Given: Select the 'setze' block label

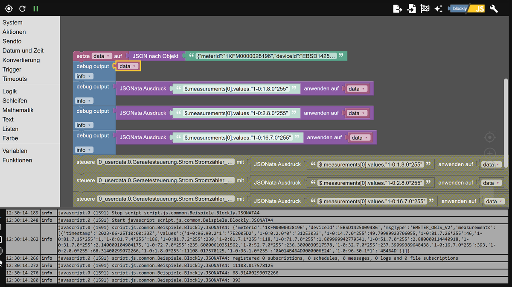Looking at the screenshot, I should [83, 56].
